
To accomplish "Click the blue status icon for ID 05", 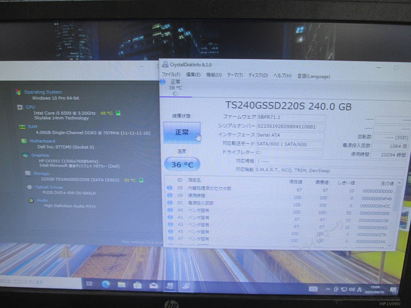I will point(170,188).
